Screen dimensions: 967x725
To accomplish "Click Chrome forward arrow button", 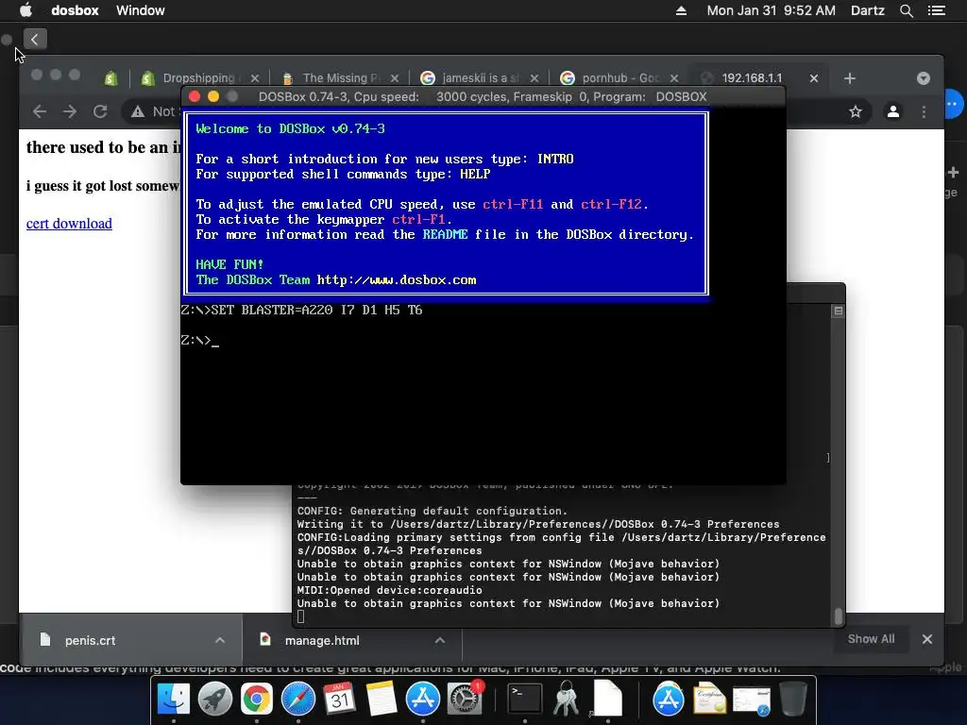I will [x=70, y=111].
